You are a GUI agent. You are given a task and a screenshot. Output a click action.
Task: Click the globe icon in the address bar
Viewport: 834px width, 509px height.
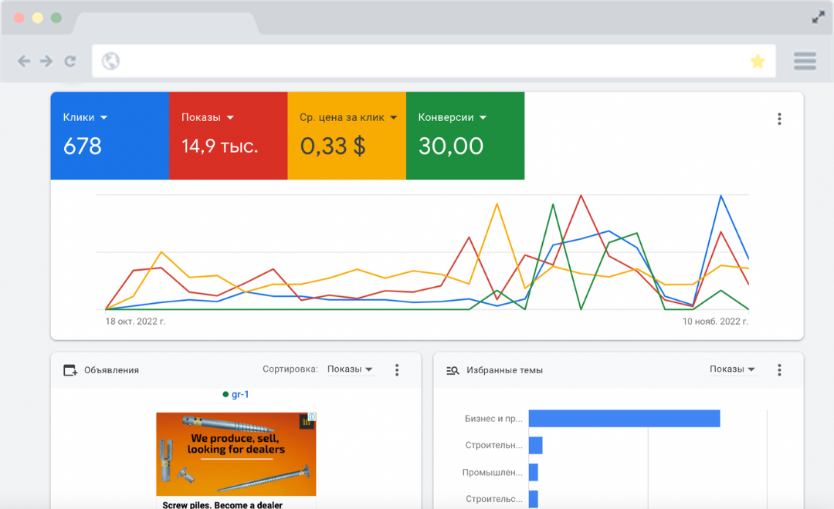point(110,61)
